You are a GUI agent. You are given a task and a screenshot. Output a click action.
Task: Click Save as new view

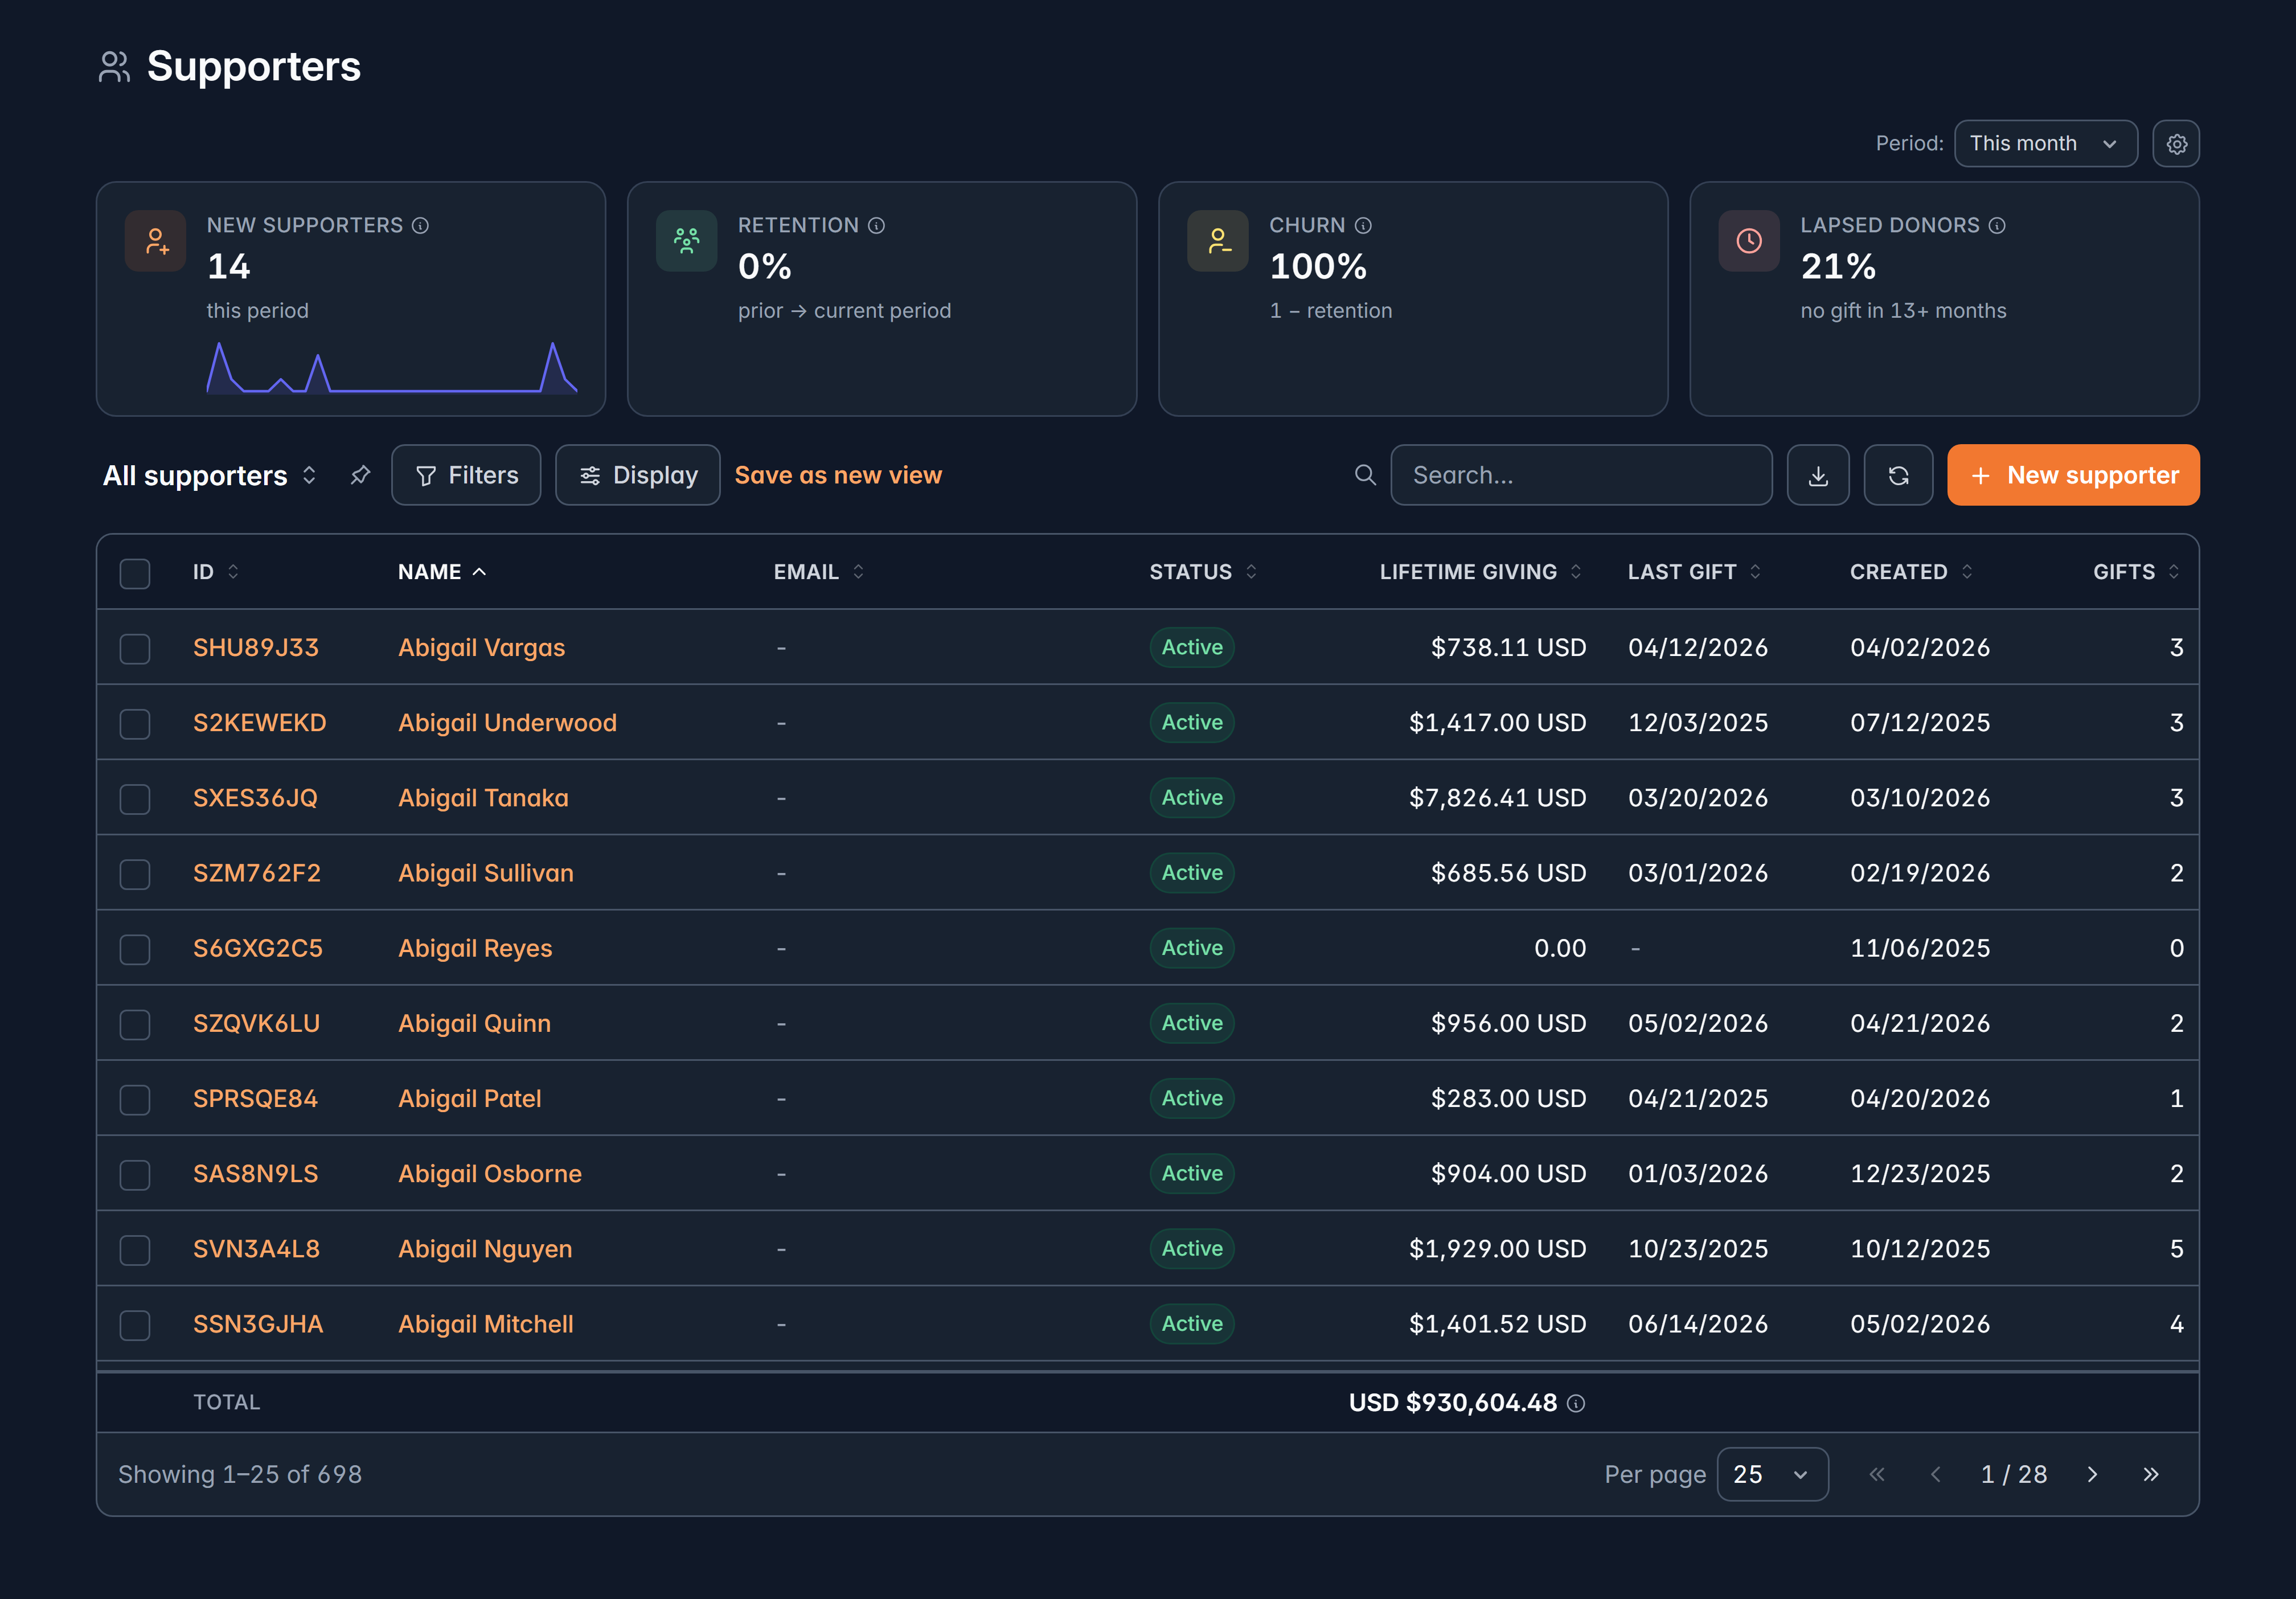pos(838,475)
